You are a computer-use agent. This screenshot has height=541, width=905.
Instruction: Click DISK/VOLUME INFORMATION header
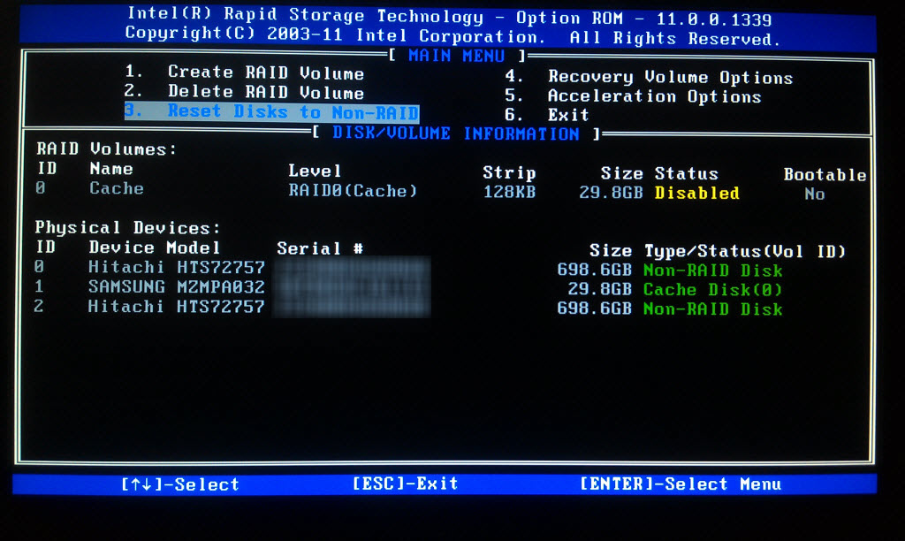click(456, 133)
